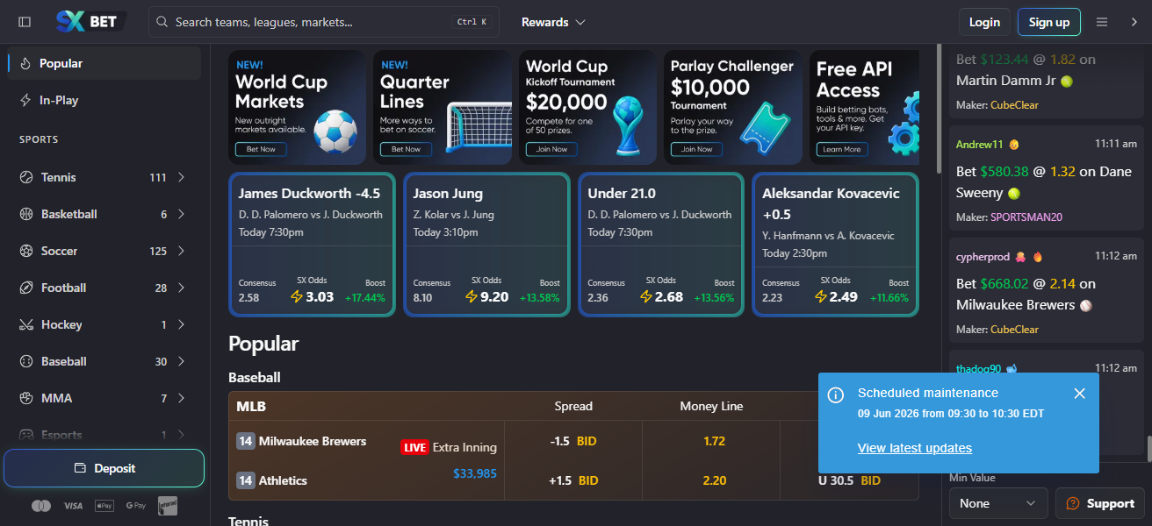Click the Login button
1152x526 pixels.
click(984, 22)
